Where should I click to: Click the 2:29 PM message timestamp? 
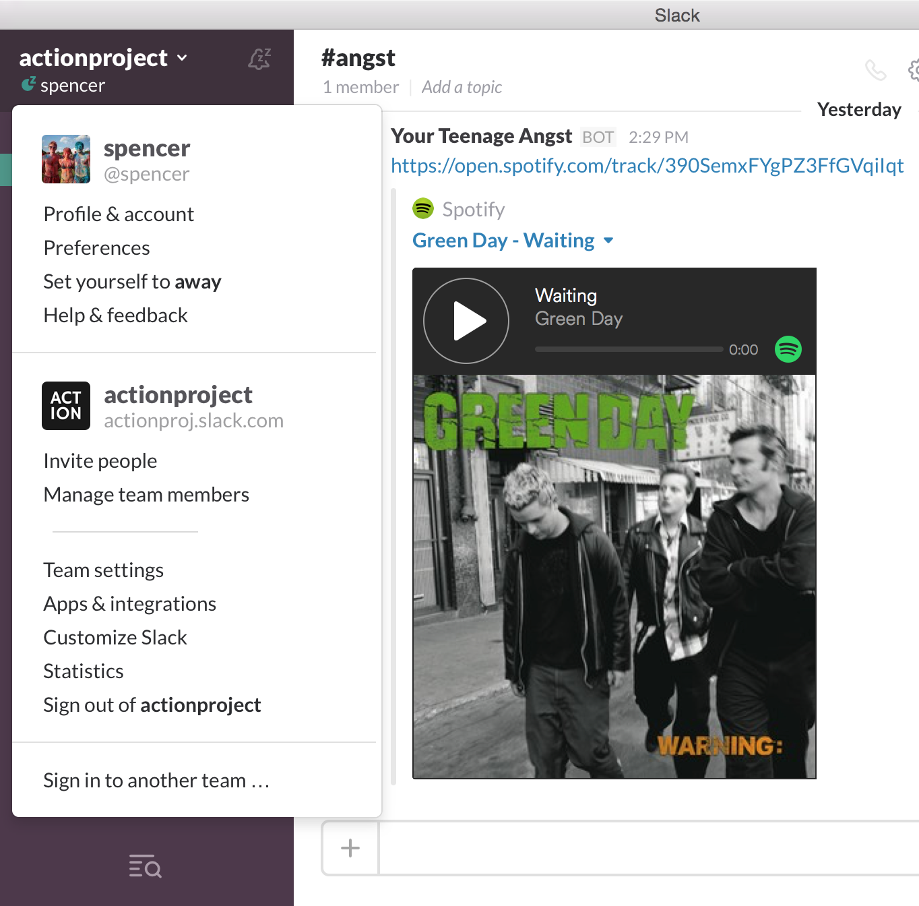[658, 138]
